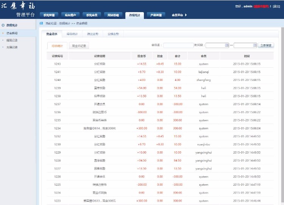Image resolution: width=284 pixels, height=205 pixels.
Task: Click the gear icon beside 数据统计 sidebar header
Action: point(3,25)
